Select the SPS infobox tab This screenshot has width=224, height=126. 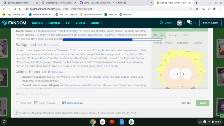tap(185, 35)
